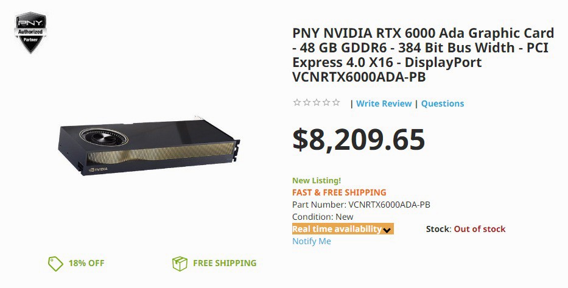The width and height of the screenshot is (568, 288).
Task: Open the RTX 6000 Ada graphics card image
Action: click(x=148, y=144)
